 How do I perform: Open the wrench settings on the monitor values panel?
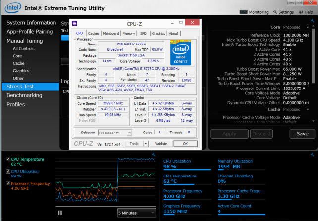click(x=312, y=155)
